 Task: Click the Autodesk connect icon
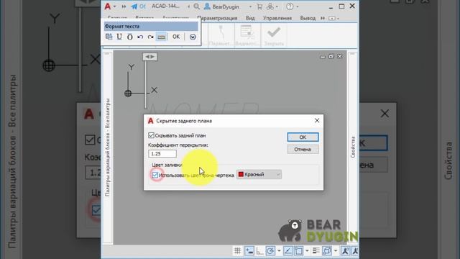pyautogui.click(x=270, y=6)
